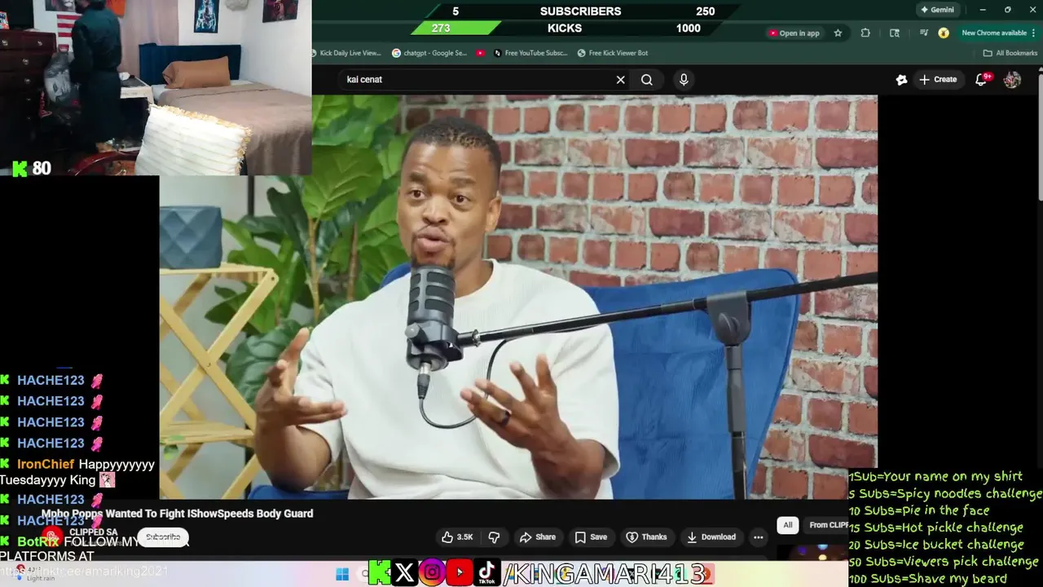Send Thanks to the creator
1043x587 pixels.
coord(646,536)
